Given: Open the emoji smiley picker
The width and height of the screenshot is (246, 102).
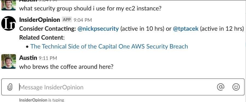Looking at the screenshot, I should coord(236,87).
